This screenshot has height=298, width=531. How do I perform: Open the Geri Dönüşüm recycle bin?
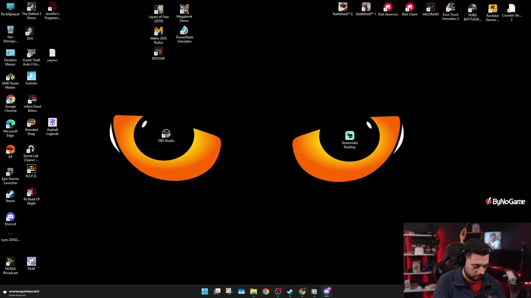[x=10, y=34]
